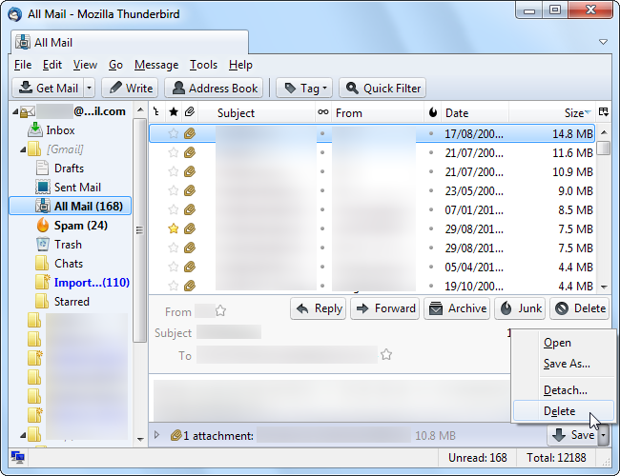Click the Sent Mail folder icon
The image size is (620, 476).
click(x=43, y=188)
